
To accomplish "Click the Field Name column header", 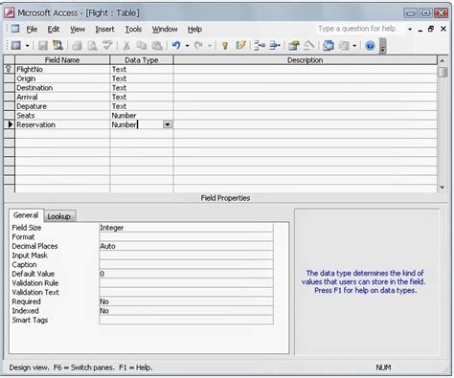I will pos(62,60).
